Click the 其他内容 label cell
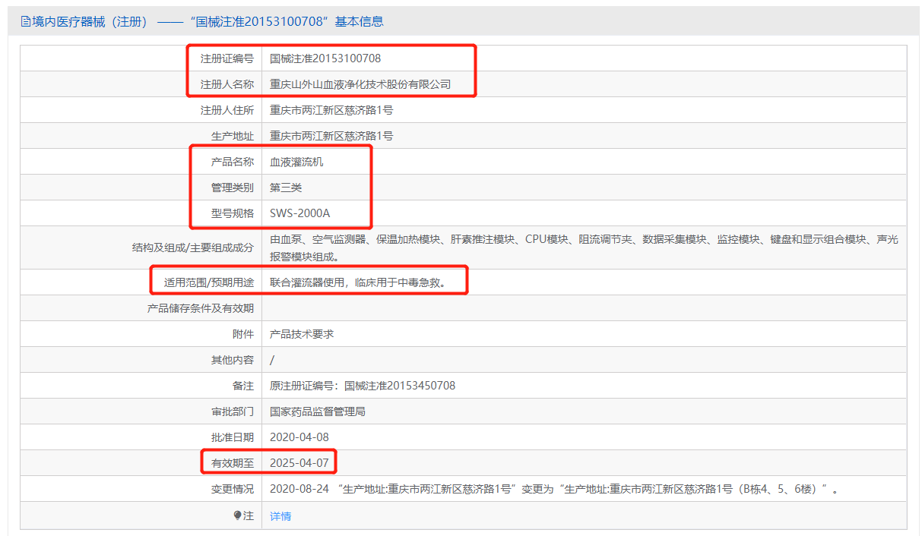The image size is (922, 536). (x=232, y=360)
